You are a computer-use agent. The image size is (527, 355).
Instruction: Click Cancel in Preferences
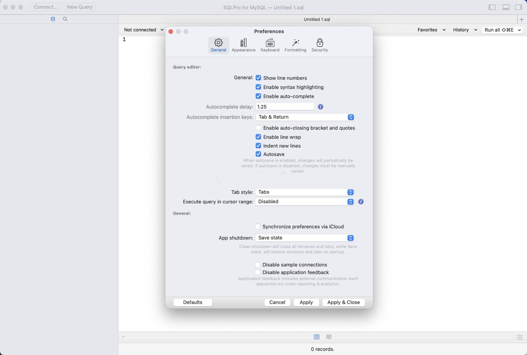coord(277,302)
